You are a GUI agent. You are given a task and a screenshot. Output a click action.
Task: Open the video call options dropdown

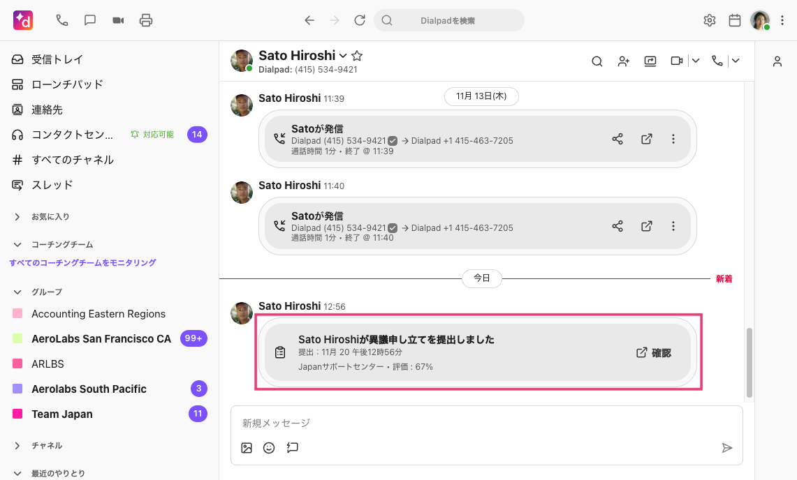696,61
